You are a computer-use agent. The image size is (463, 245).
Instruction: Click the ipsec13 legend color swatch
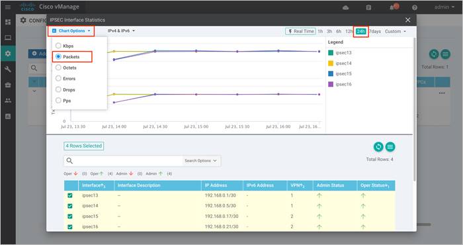[331, 52]
